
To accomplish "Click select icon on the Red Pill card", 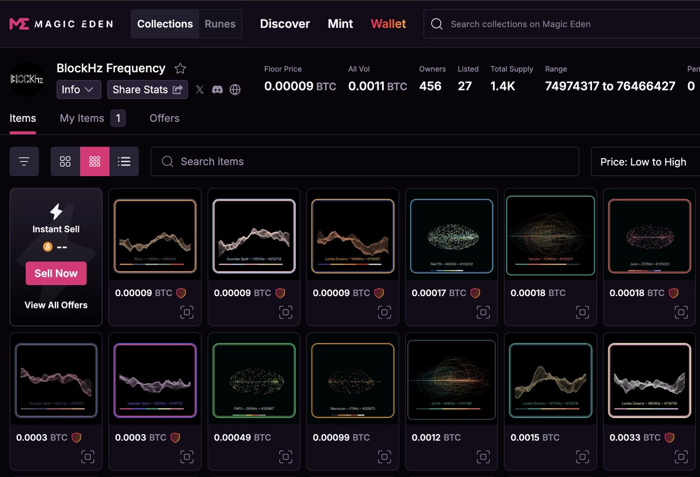I will click(x=484, y=312).
